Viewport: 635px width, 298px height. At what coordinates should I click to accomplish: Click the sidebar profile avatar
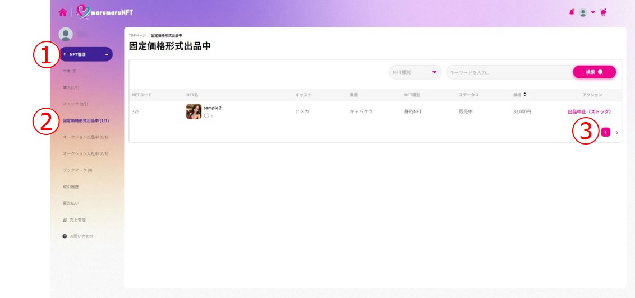[x=66, y=34]
